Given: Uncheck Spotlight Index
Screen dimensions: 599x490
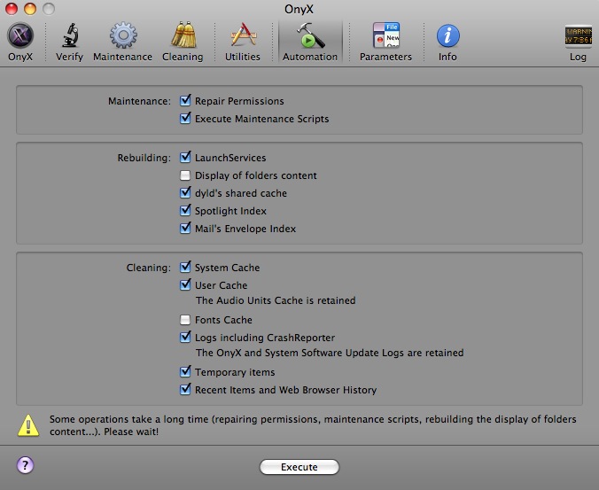Looking at the screenshot, I should (185, 210).
